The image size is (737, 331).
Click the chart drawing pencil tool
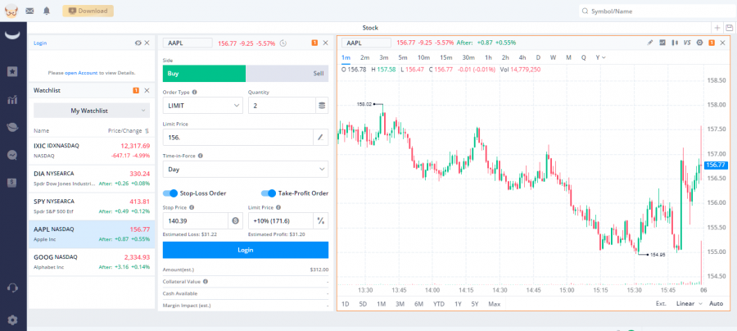click(x=650, y=43)
